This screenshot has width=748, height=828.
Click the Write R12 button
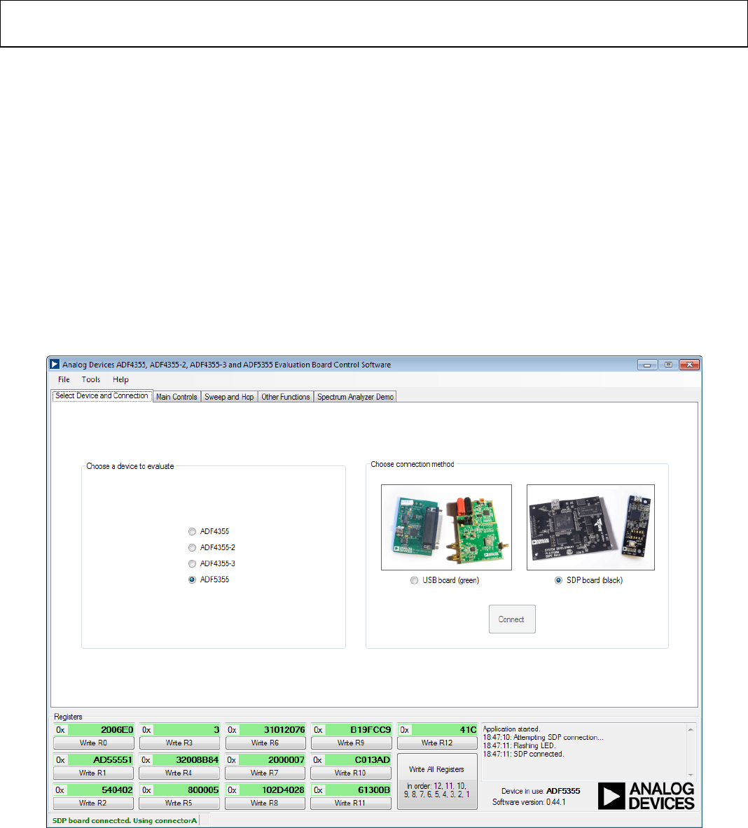[437, 743]
